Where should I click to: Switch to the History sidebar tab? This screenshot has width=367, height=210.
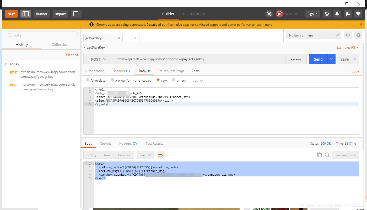pos(22,45)
